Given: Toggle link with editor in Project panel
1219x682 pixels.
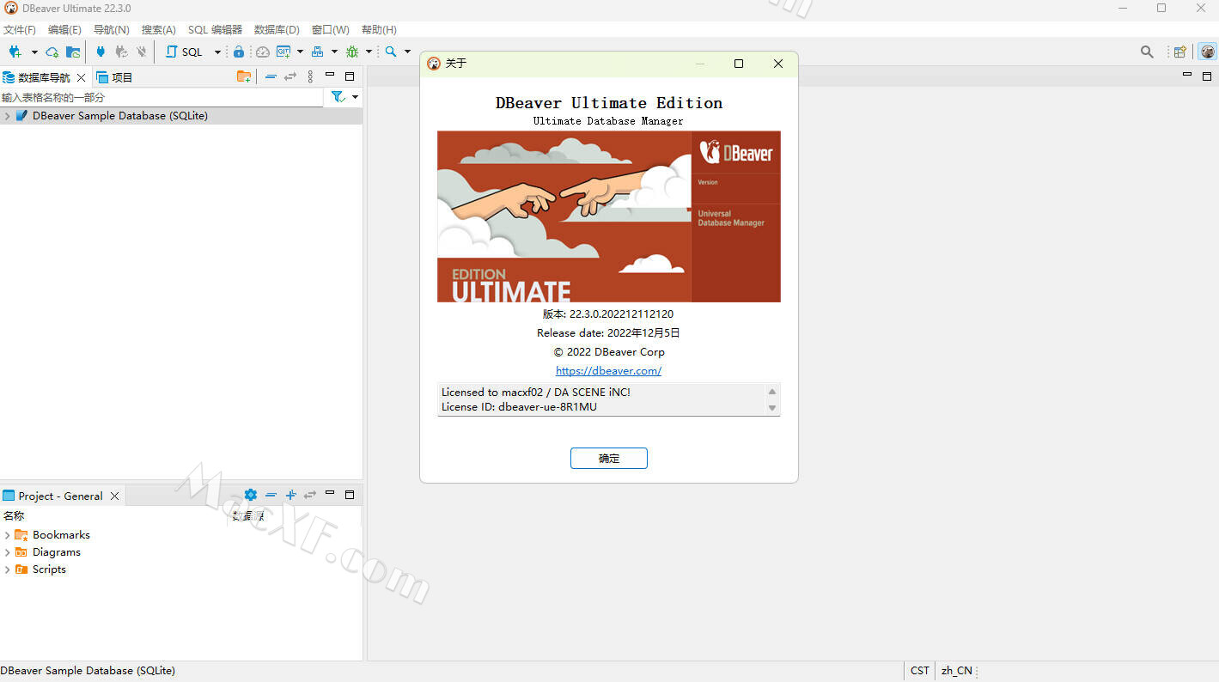Looking at the screenshot, I should coord(310,495).
